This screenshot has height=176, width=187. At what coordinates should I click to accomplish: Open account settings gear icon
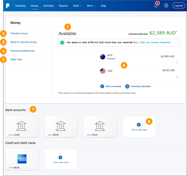166,6
